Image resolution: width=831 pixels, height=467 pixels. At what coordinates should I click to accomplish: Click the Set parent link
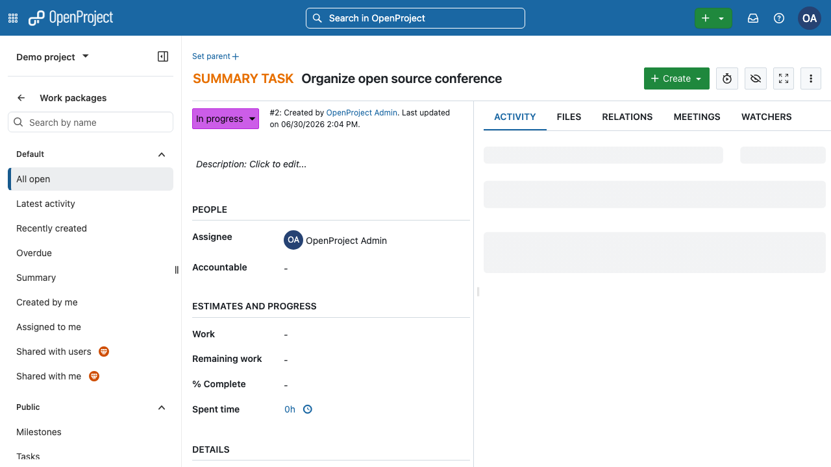coord(216,56)
